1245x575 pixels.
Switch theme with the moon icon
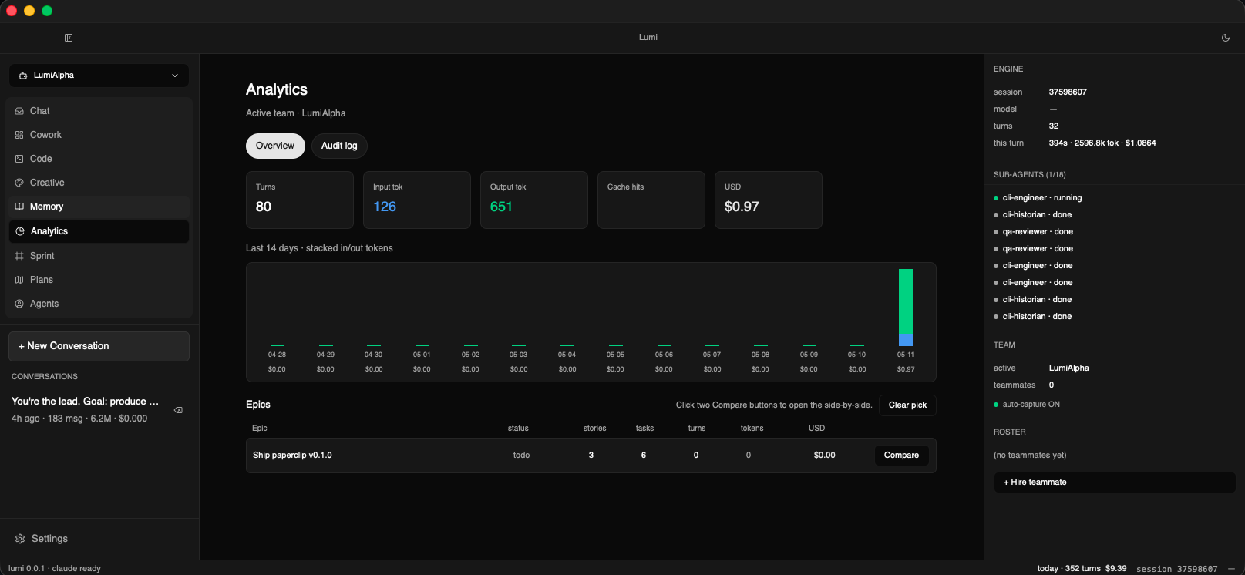pyautogui.click(x=1226, y=38)
